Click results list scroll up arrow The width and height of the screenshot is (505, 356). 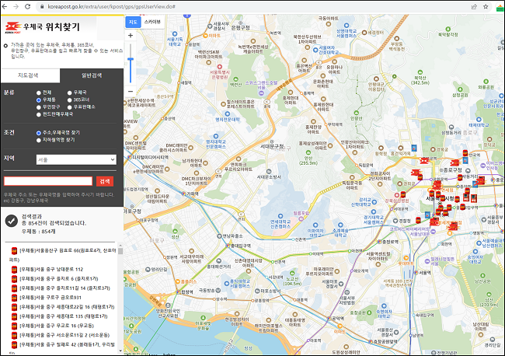point(120,245)
